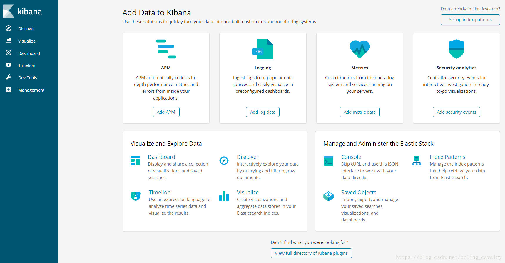This screenshot has height=263, width=505.
Task: Open the Timelion link in Explore section
Action: 159,192
